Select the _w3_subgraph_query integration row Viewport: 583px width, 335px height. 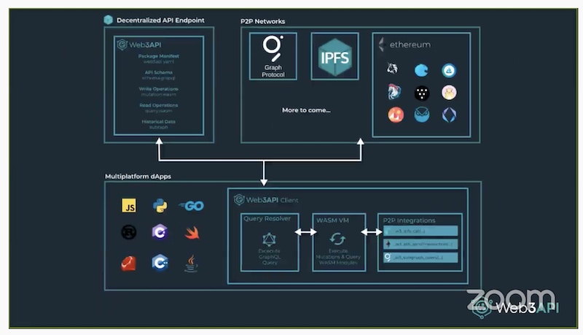point(420,258)
